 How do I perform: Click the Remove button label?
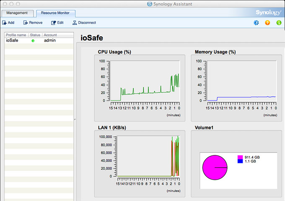[36, 23]
